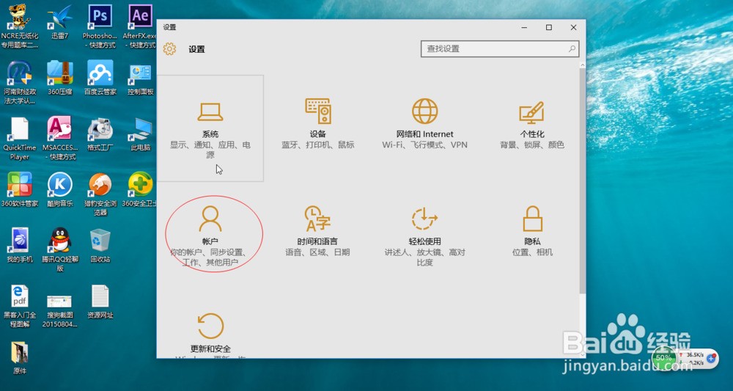Screen dimensions: 733x391
Task: Select the 360安全卫士 desktop icon
Action: [140, 189]
